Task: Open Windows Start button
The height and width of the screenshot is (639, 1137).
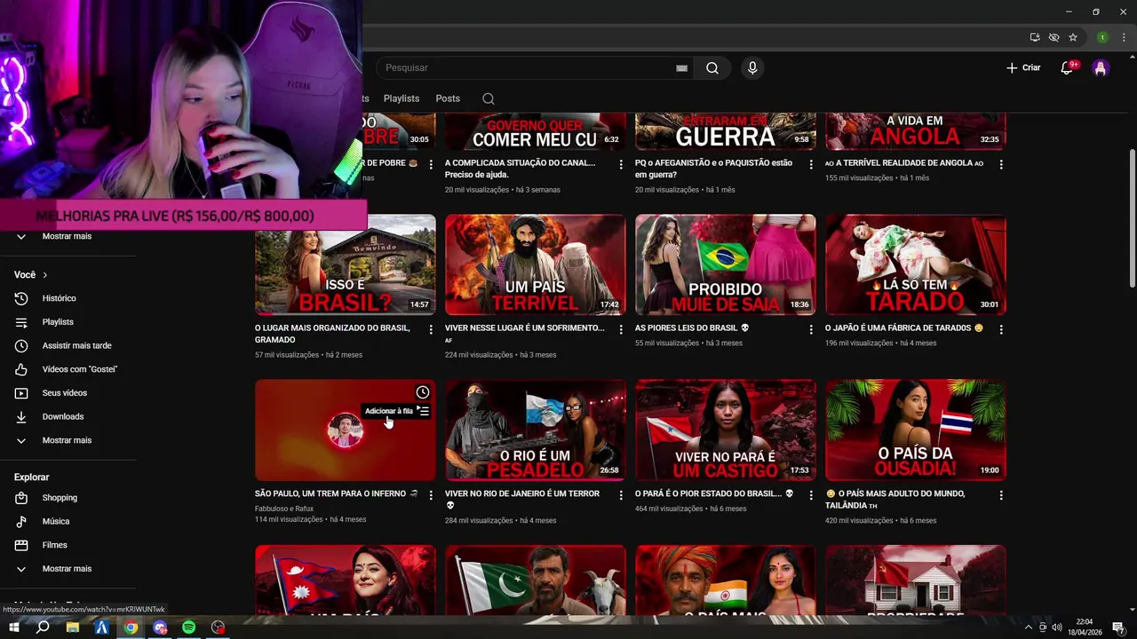Action: [14, 627]
